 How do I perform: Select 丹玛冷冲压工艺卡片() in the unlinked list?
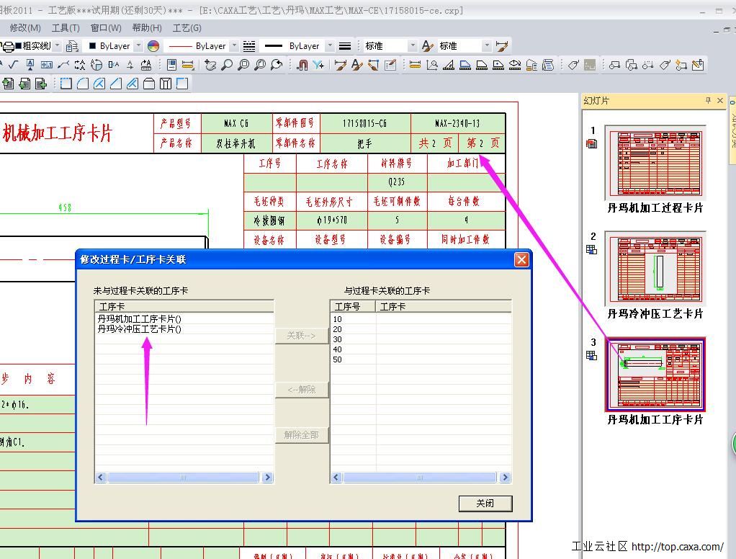tap(140, 329)
